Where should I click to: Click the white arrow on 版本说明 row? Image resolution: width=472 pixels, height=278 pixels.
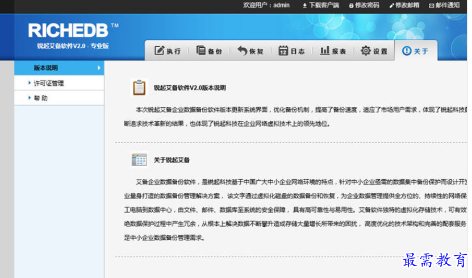99,68
